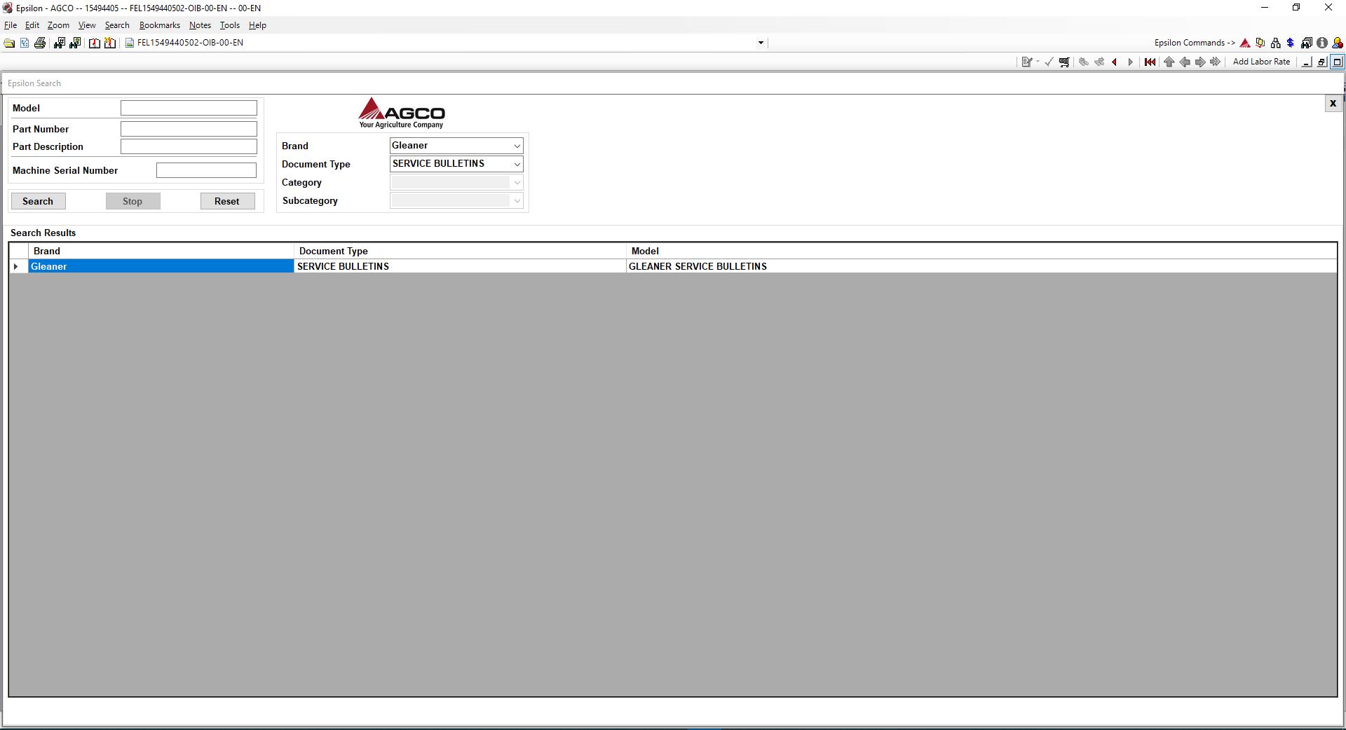1346x730 pixels.
Task: Click the Machine Serial Number input field
Action: [206, 170]
